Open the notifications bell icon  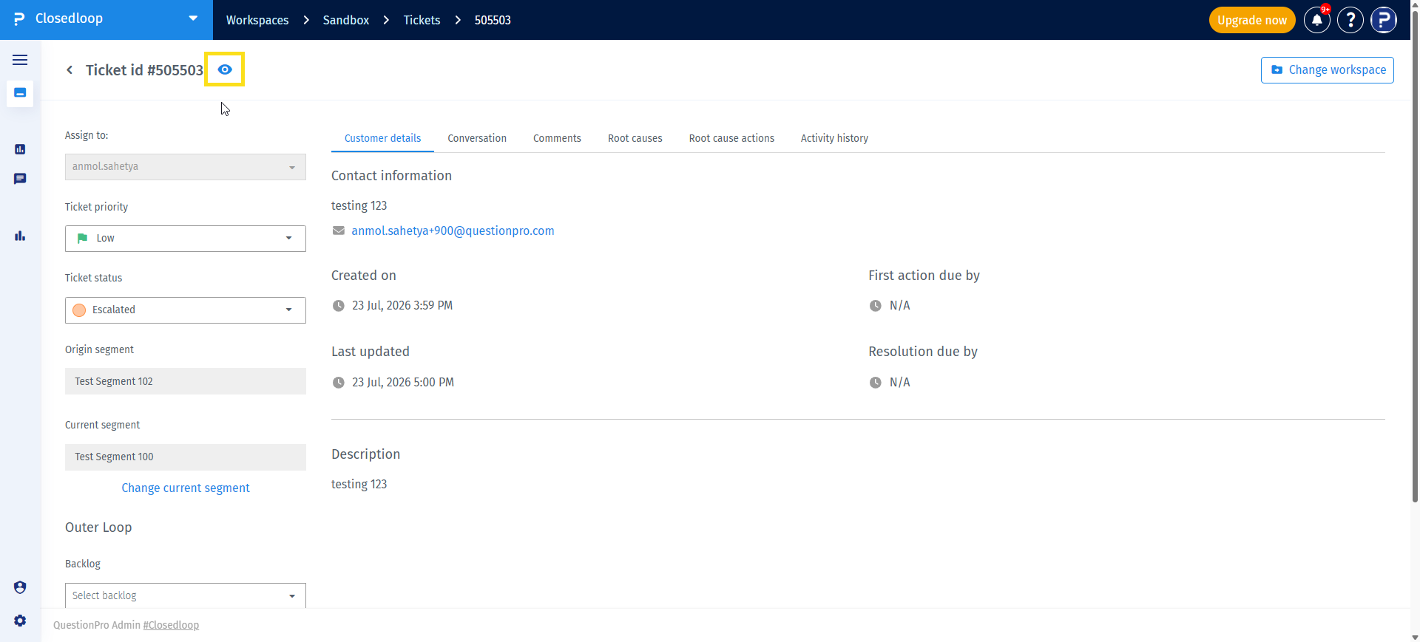point(1316,20)
